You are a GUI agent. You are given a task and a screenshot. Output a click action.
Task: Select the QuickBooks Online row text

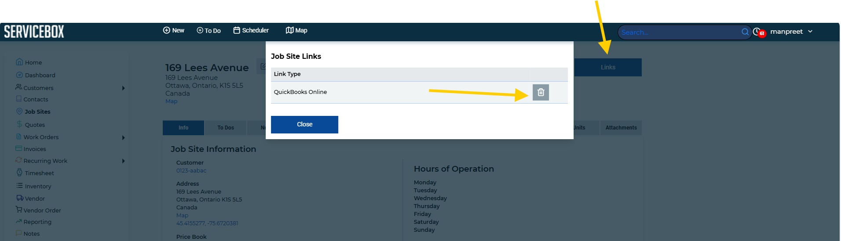pyautogui.click(x=300, y=92)
